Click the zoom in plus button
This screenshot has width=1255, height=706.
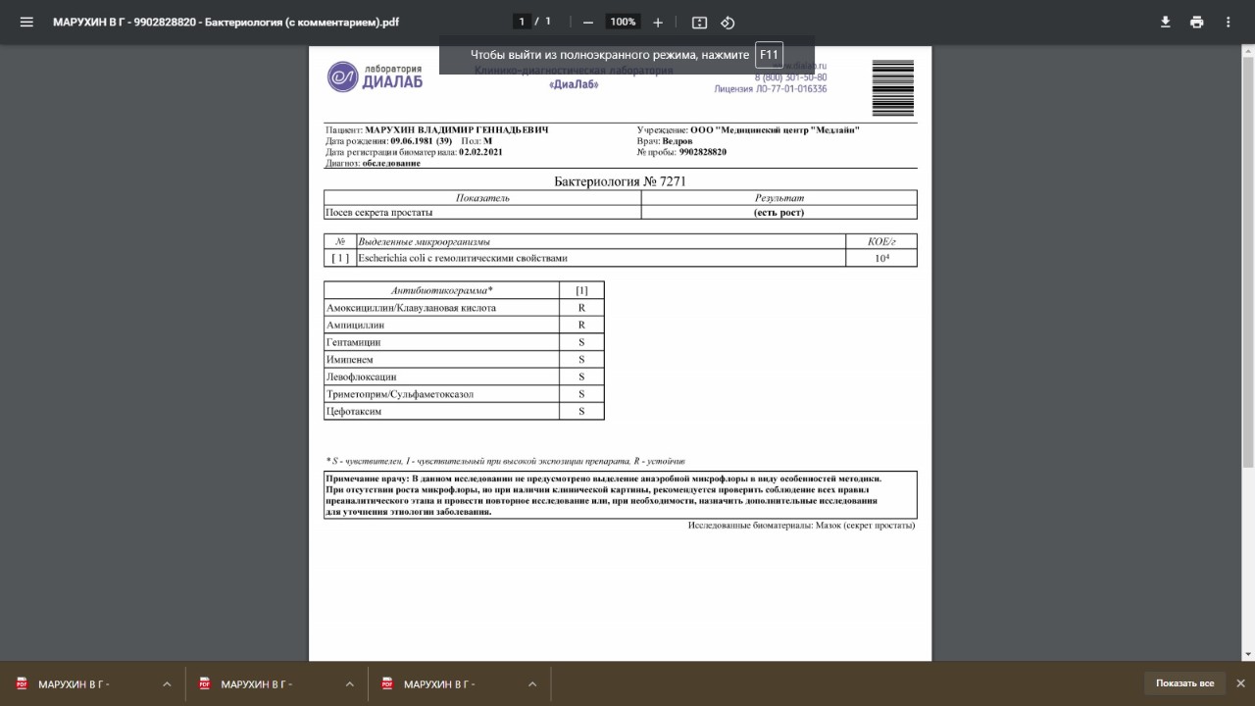pyautogui.click(x=658, y=22)
